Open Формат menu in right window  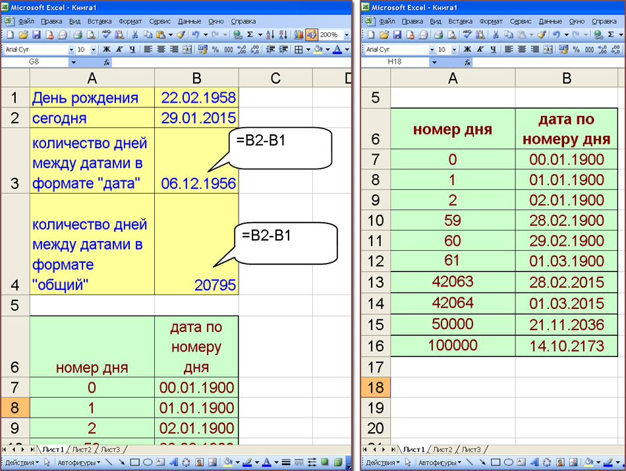pos(491,21)
